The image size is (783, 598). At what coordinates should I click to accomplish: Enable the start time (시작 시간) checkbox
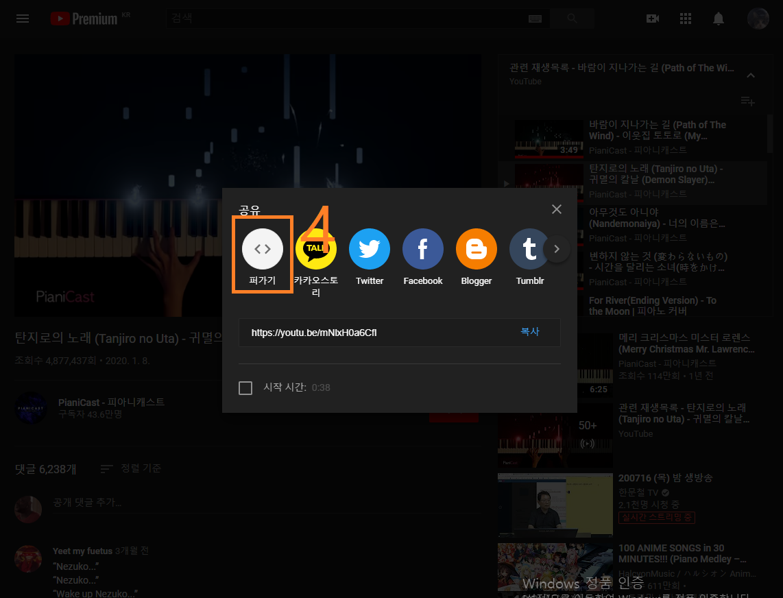[x=245, y=388]
